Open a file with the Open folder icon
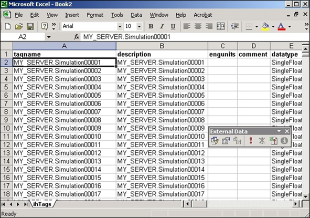The image size is (310, 218). tap(19, 26)
